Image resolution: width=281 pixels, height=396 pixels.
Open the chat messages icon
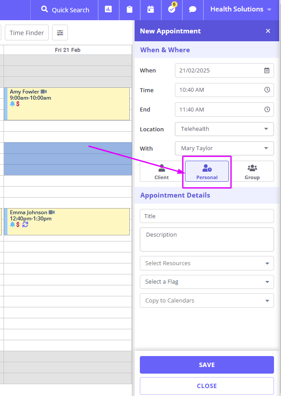coord(192,9)
